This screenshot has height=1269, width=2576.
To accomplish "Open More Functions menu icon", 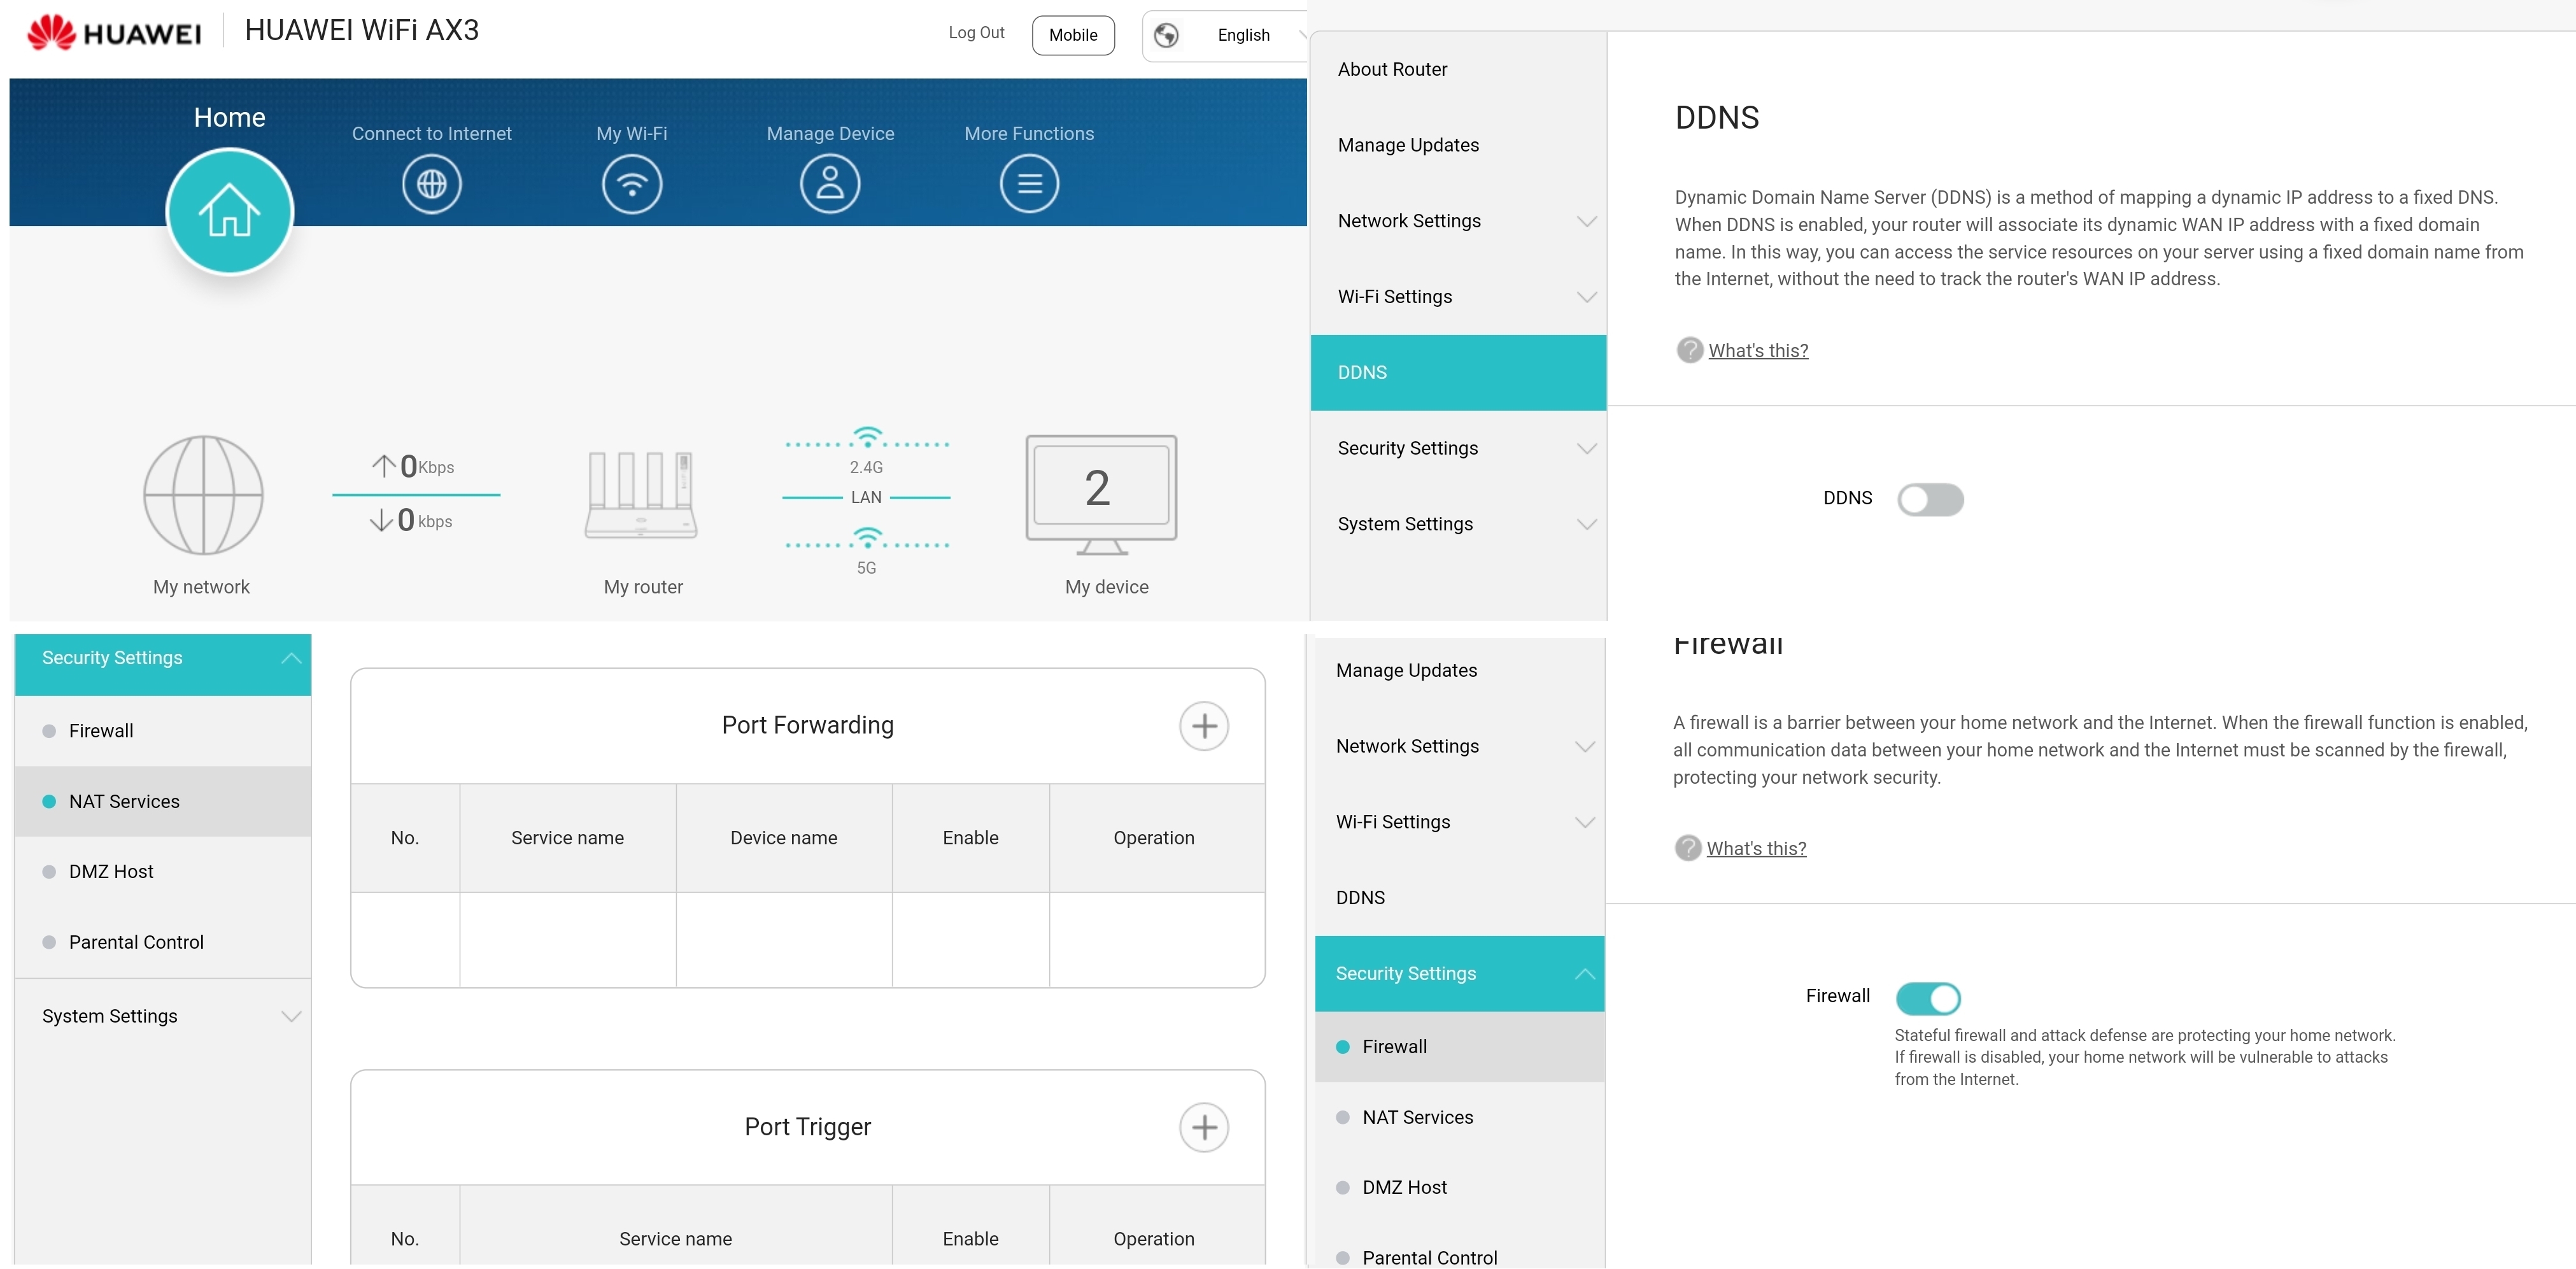I will point(1028,184).
